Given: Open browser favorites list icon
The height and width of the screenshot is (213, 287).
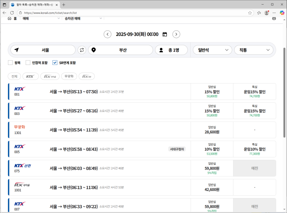Looking at the screenshot, I should 259,13.
